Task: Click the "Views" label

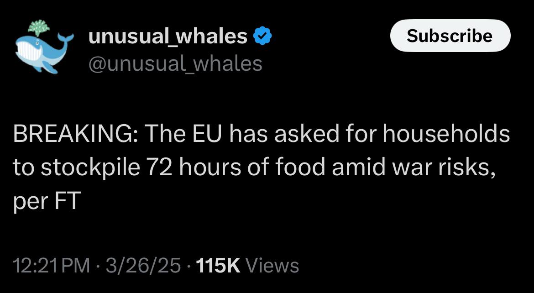Action: click(272, 266)
